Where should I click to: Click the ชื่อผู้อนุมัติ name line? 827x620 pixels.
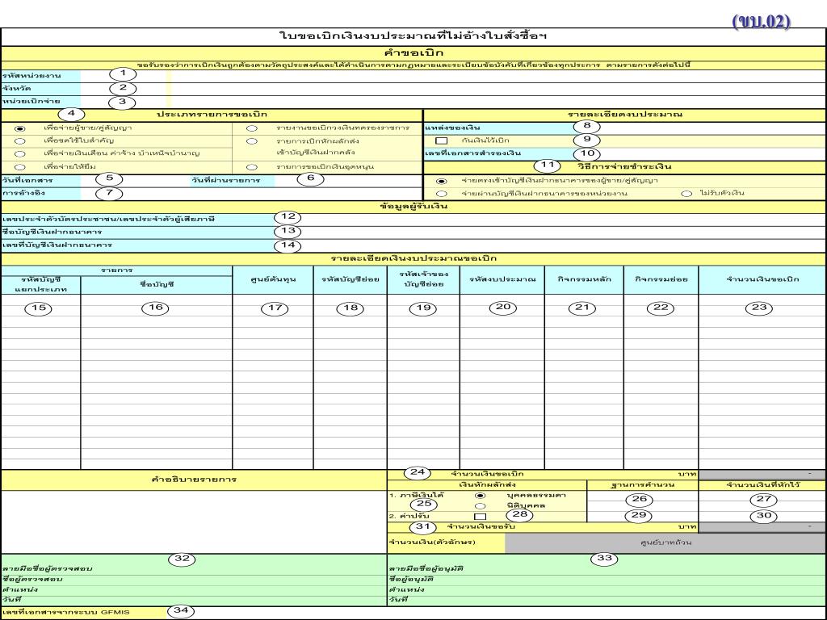pos(607,580)
